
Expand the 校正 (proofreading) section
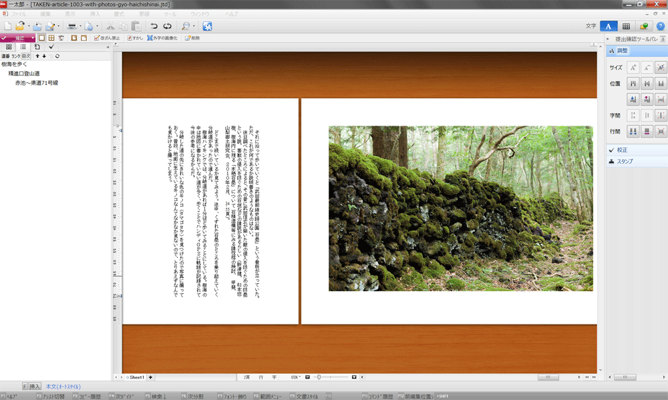tap(621, 150)
